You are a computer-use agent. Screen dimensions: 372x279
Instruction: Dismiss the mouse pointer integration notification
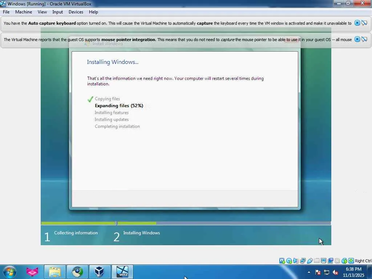click(357, 39)
